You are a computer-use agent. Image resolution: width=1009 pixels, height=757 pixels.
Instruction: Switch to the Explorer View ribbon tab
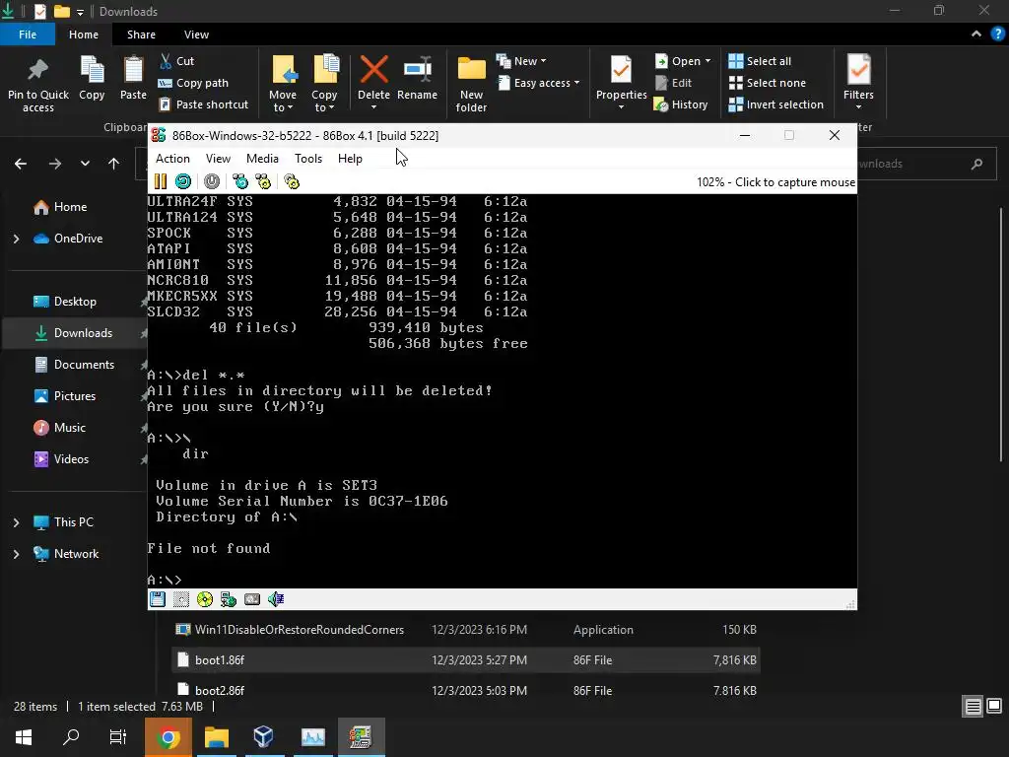[196, 34]
